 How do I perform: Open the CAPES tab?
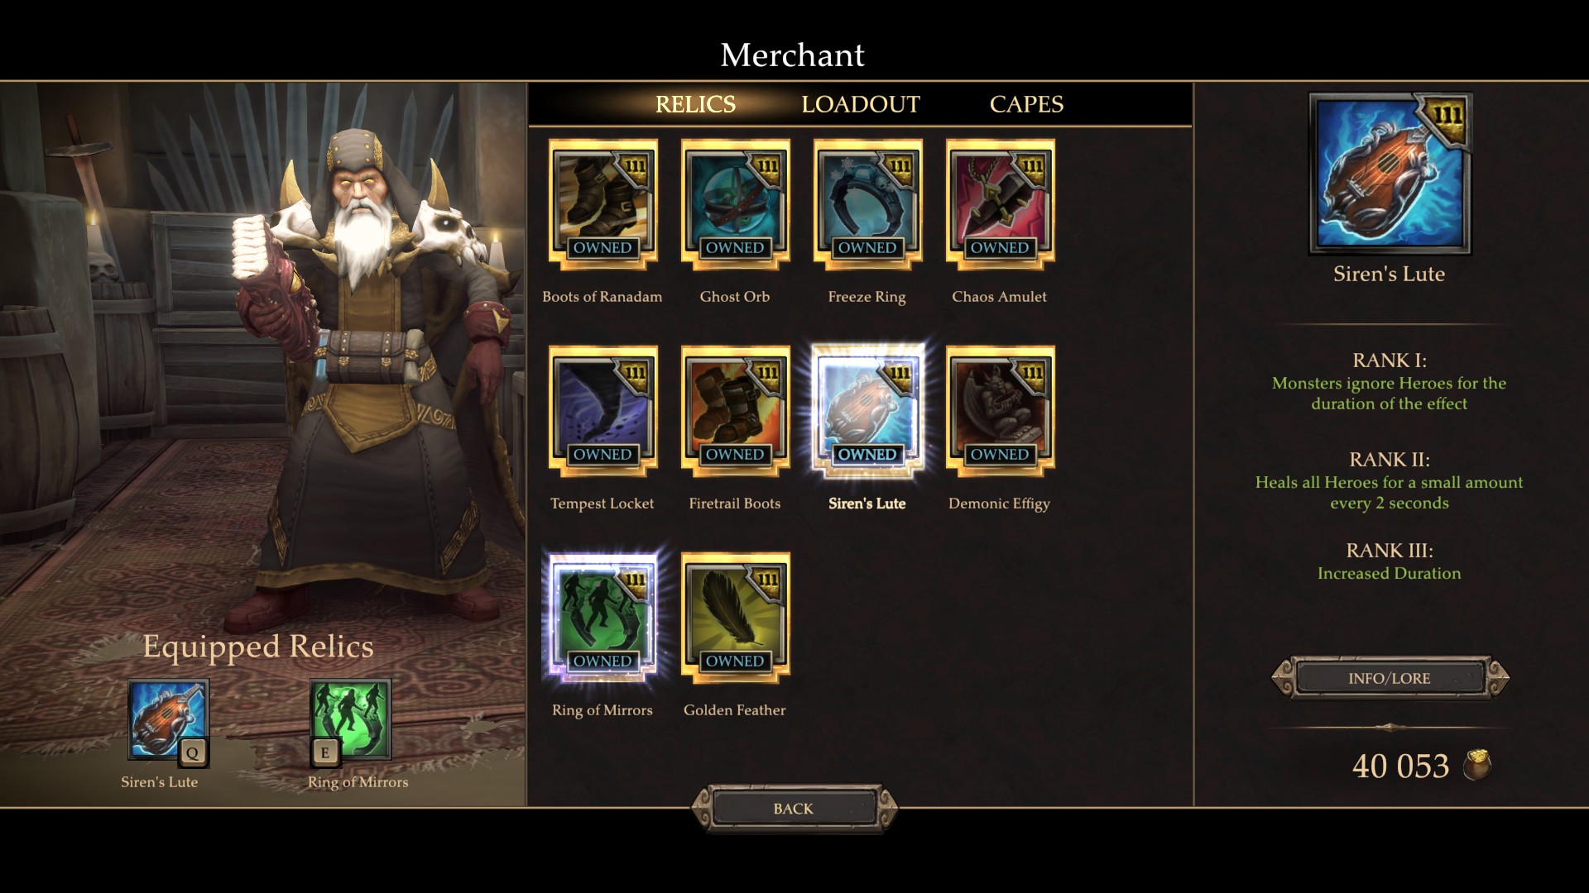[x=1026, y=104]
